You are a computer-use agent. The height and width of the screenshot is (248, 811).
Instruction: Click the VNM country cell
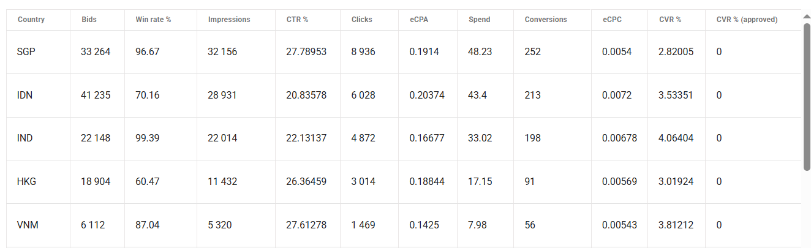click(x=28, y=225)
